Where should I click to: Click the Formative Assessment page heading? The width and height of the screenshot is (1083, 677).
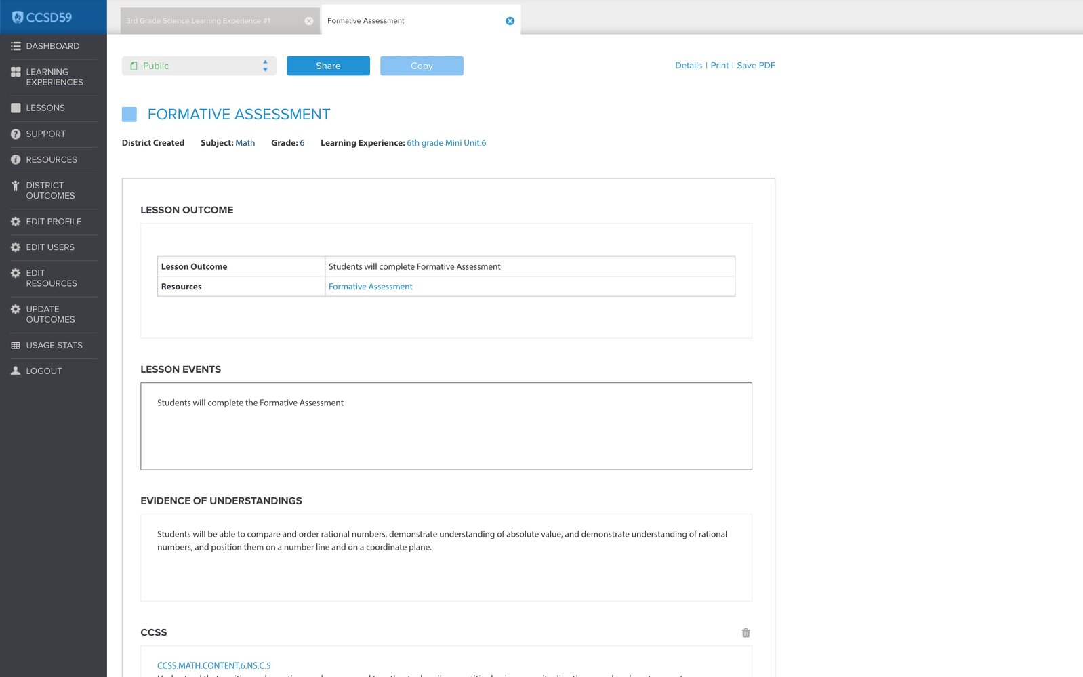[239, 115]
